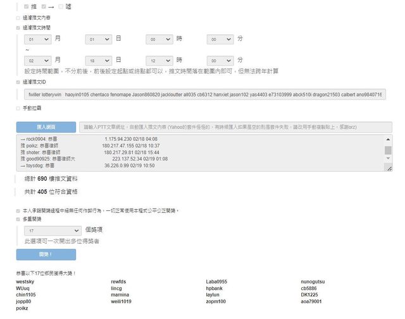Image resolution: width=405 pixels, height=319 pixels.
Task: Enable the 過濾推文內容 content filter checkbox
Action: [18, 18]
